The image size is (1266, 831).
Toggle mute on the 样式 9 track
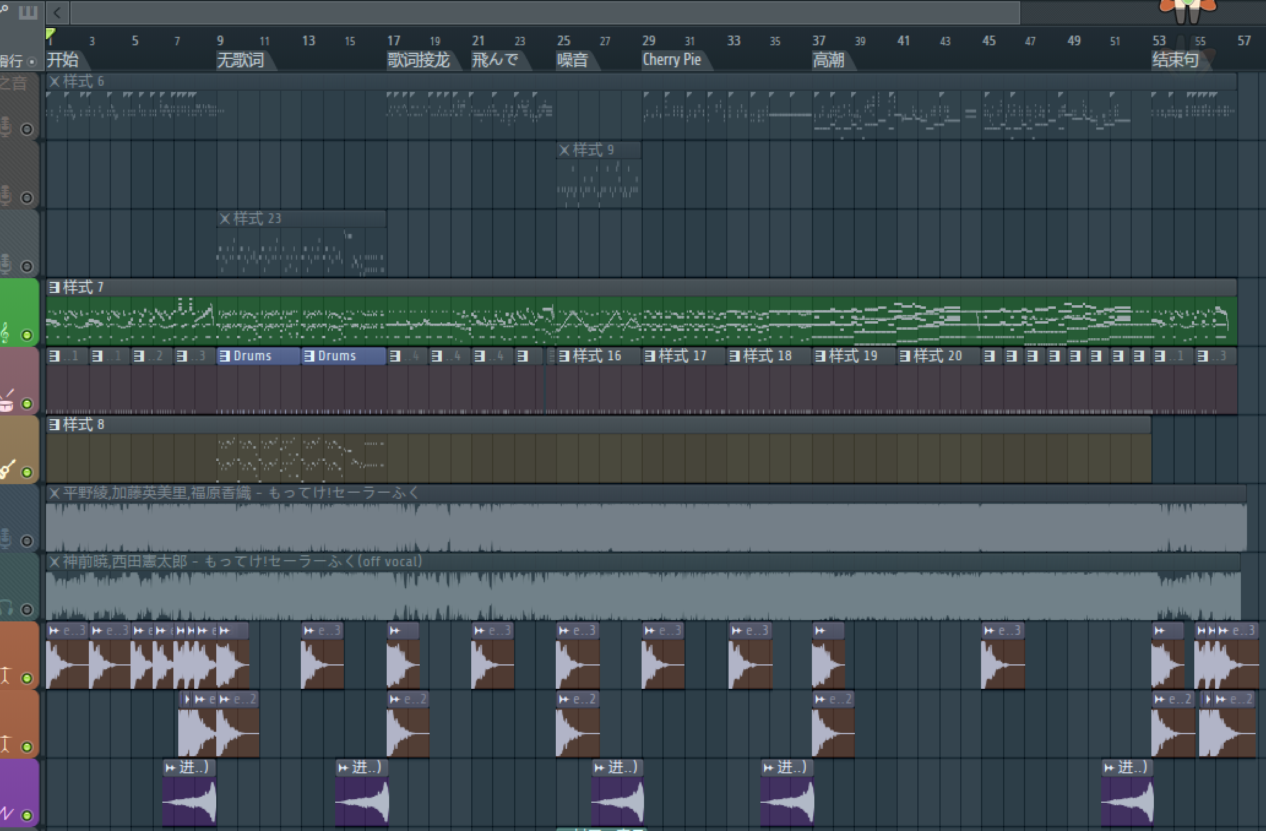(26, 197)
